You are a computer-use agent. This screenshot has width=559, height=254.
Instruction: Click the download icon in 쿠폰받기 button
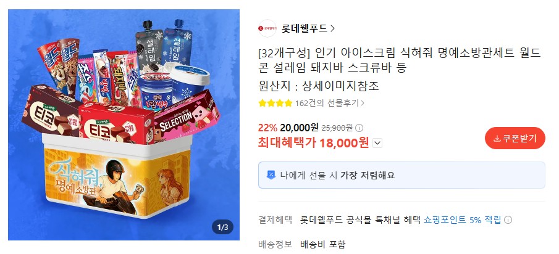tap(497, 139)
